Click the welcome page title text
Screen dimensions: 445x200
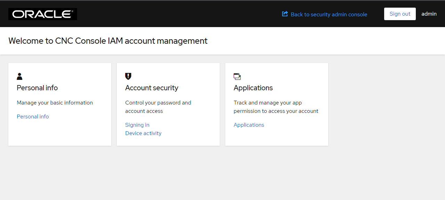(108, 41)
